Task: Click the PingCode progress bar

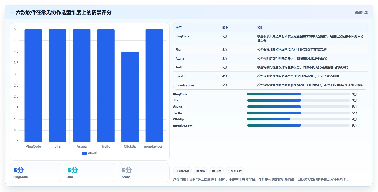Action: [299, 94]
